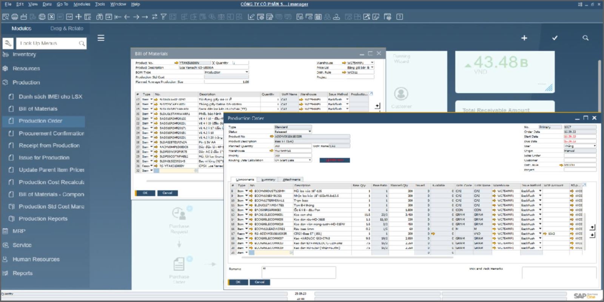Open the BOM Type dropdown in Bill of Materials

[247, 72]
